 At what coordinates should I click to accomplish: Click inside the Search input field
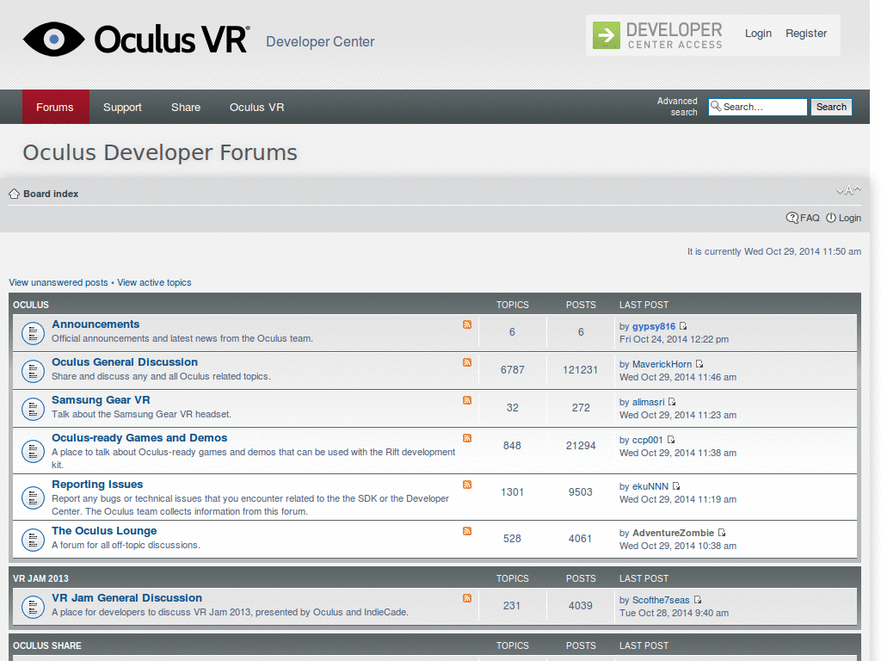tap(757, 107)
